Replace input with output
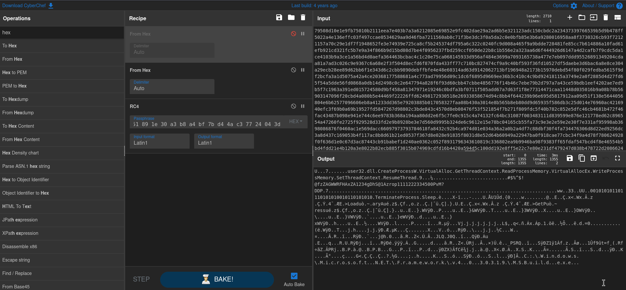Screen dimensions: 626x290 [594, 158]
